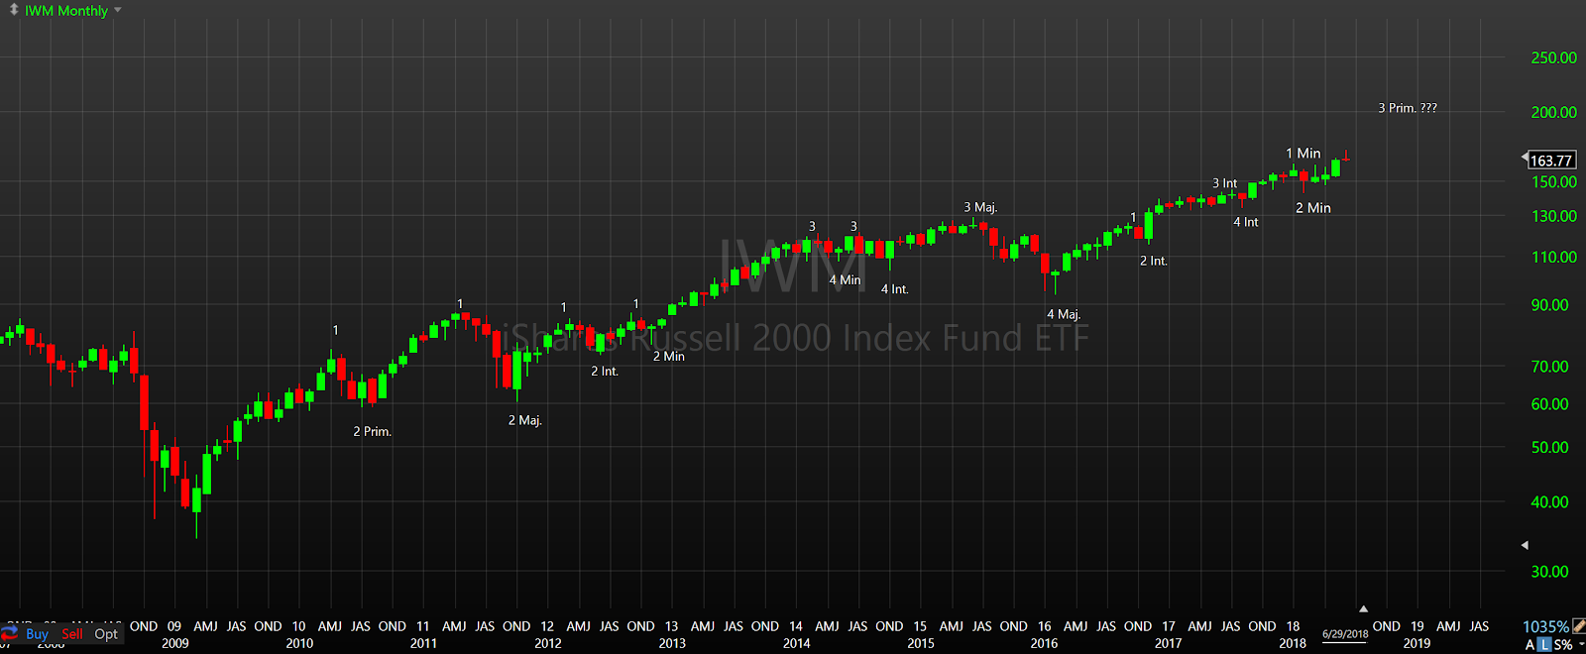Screen dimensions: 1586x654
Task: Click the '3 Int' wave label
Action: [x=1225, y=184]
